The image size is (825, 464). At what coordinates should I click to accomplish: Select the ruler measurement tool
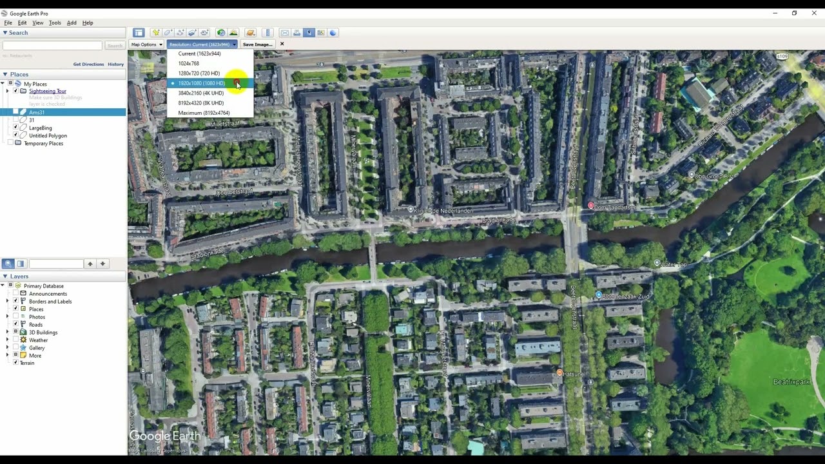tap(267, 33)
